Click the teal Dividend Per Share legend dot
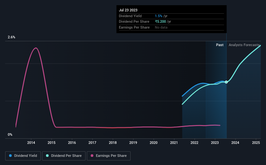266x165 pixels. pyautogui.click(x=47, y=156)
